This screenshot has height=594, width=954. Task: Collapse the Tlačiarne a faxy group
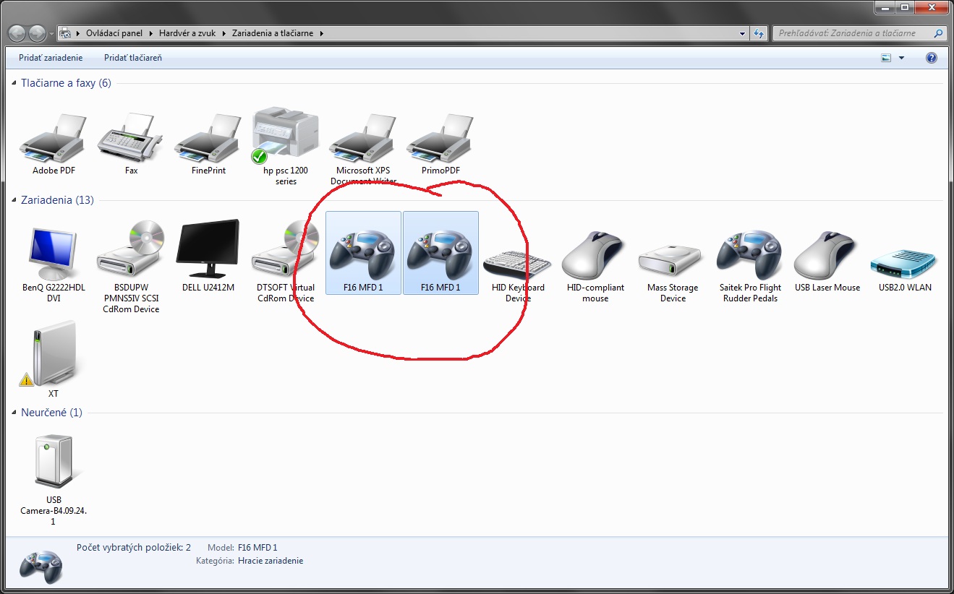14,84
